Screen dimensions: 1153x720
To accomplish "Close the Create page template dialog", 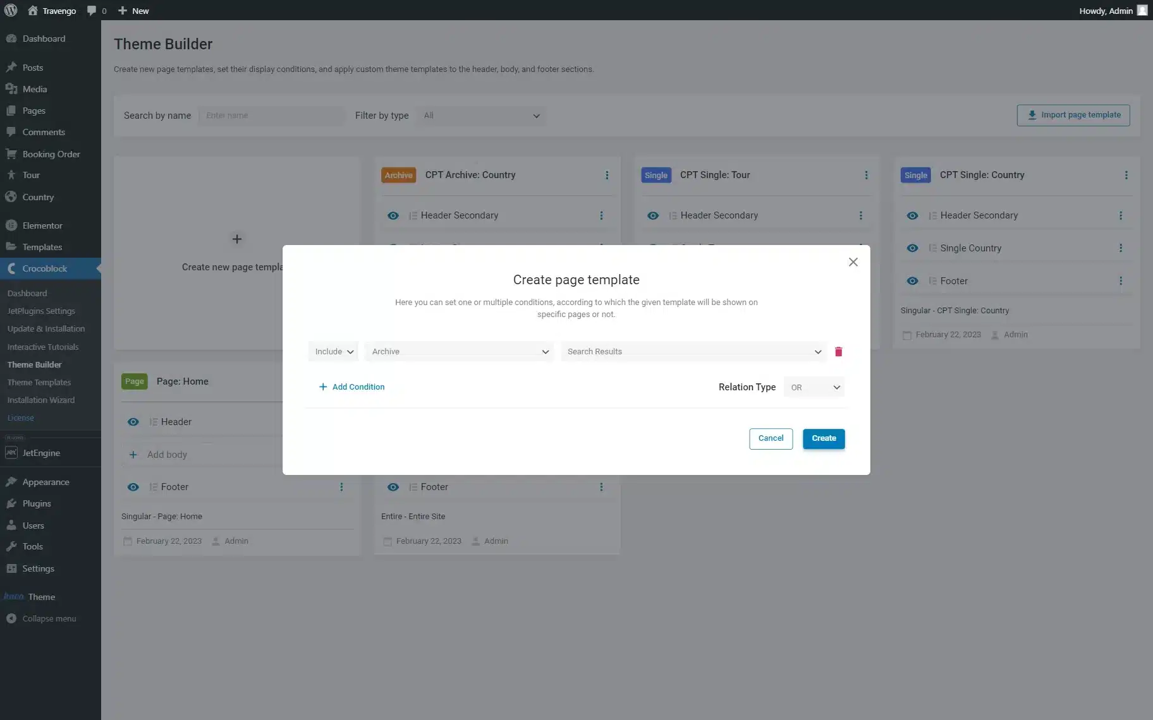I will point(853,262).
